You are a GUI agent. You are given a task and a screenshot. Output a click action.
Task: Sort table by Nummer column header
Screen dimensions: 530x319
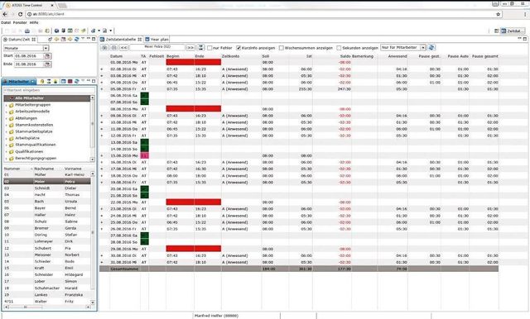12,169
